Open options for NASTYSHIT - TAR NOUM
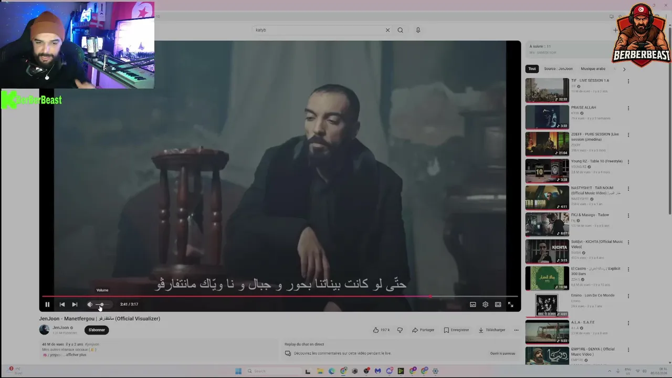 (x=628, y=188)
